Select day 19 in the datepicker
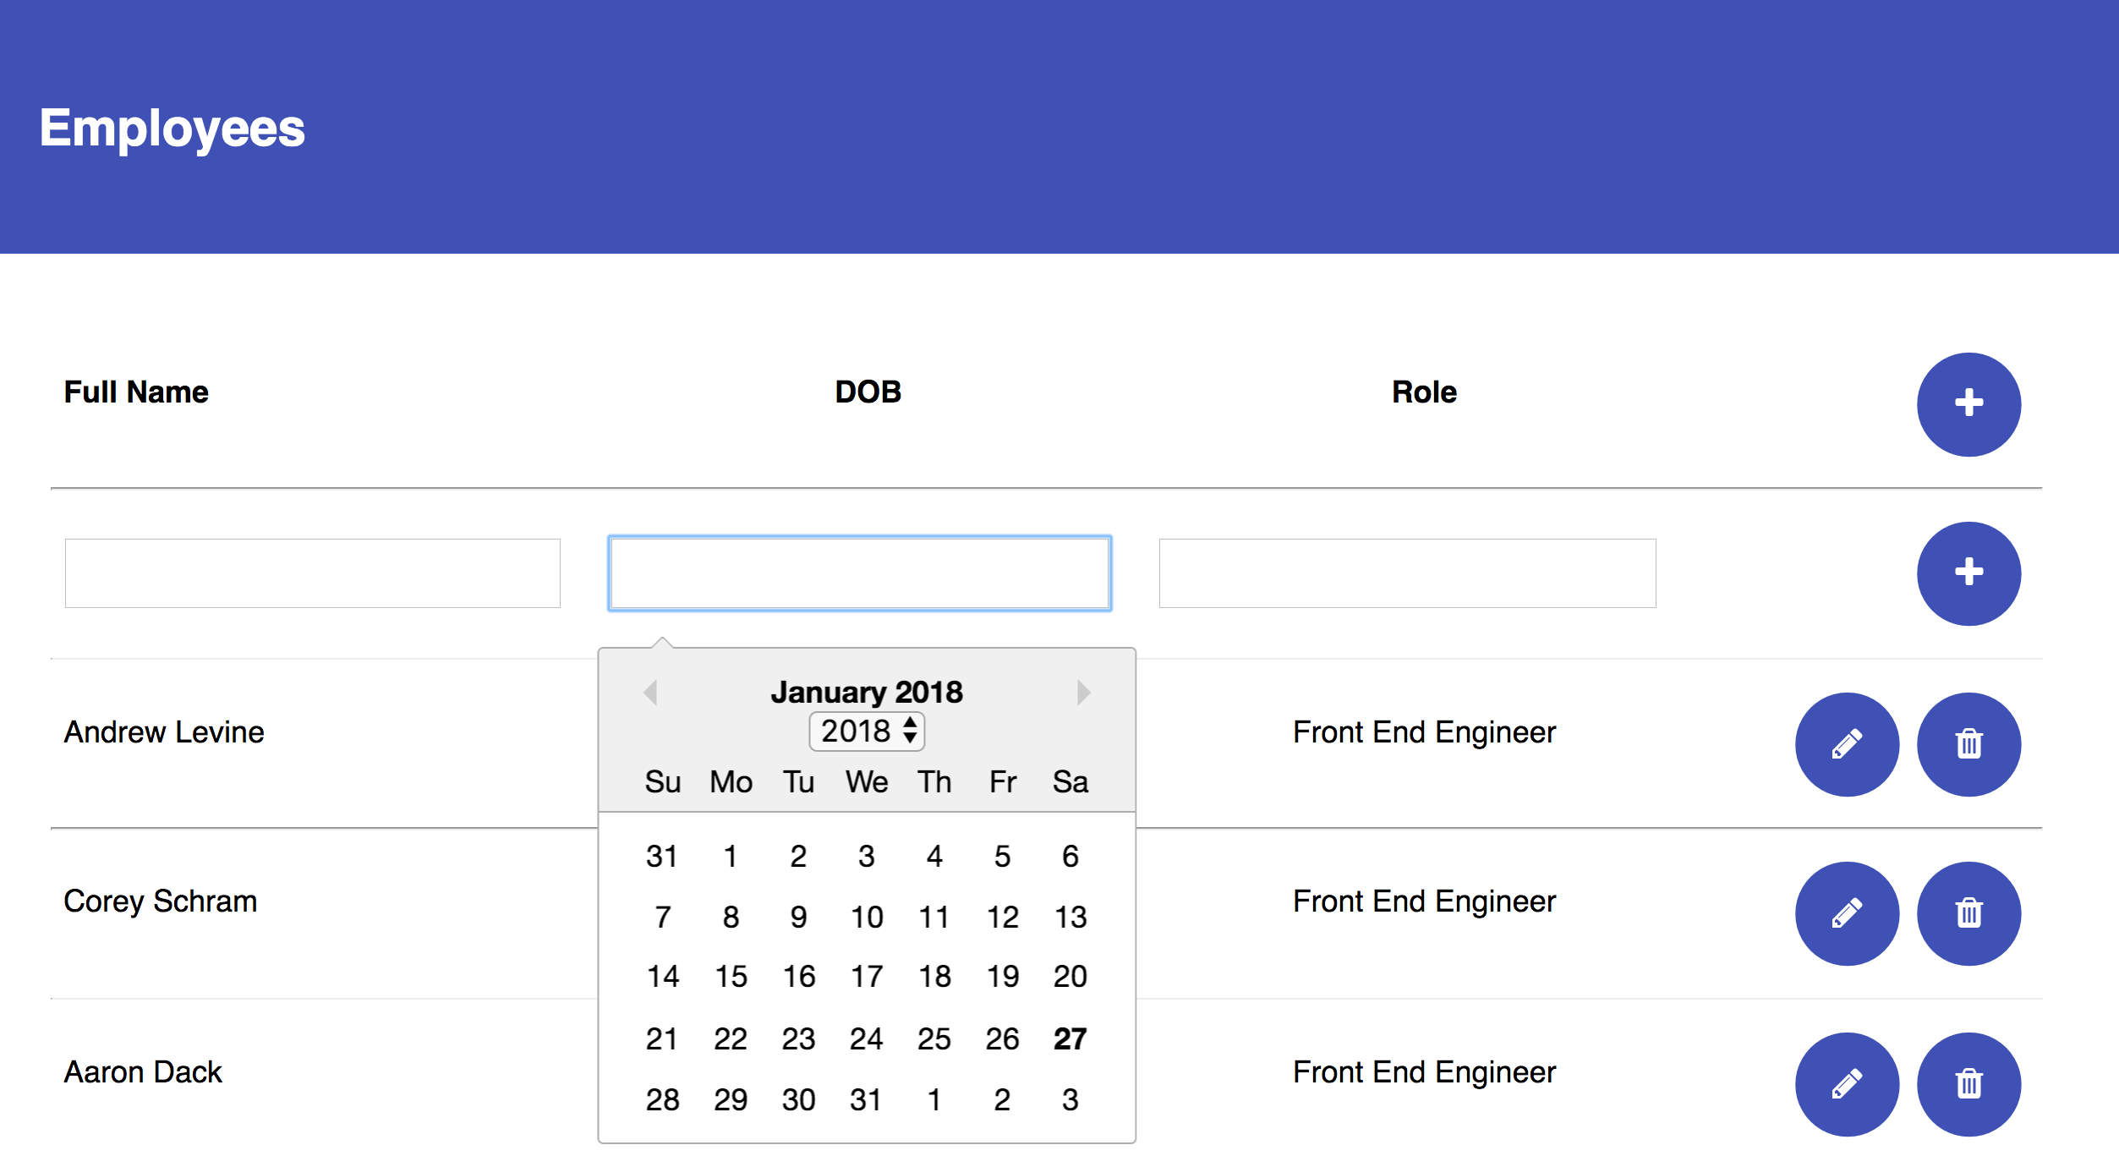The width and height of the screenshot is (2119, 1167). (1002, 977)
